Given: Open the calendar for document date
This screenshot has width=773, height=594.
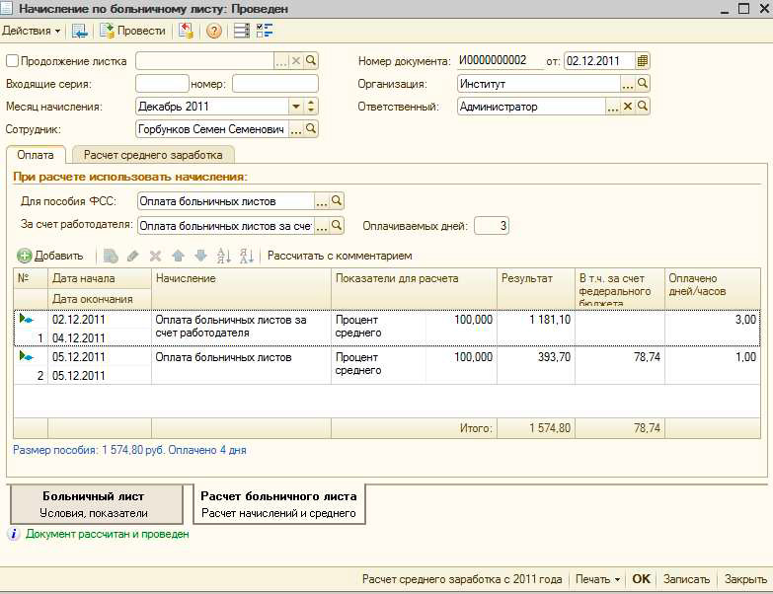Looking at the screenshot, I should (642, 61).
